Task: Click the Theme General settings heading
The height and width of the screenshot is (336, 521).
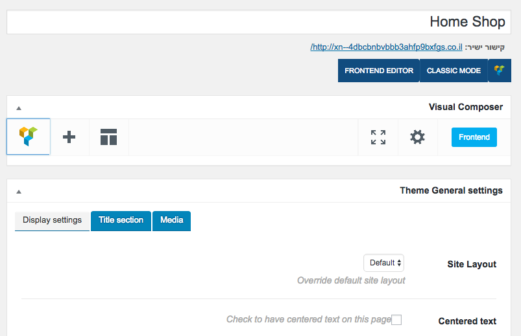Action: click(x=451, y=191)
